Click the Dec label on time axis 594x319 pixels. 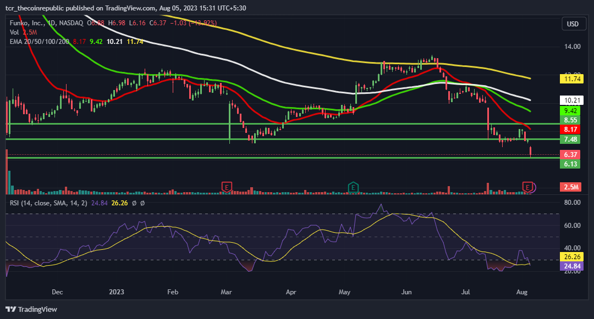[57, 292]
